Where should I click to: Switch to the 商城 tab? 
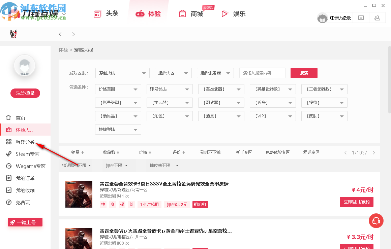point(191,13)
